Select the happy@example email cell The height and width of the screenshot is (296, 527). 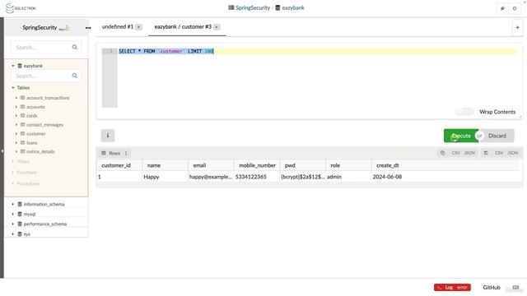click(x=211, y=177)
